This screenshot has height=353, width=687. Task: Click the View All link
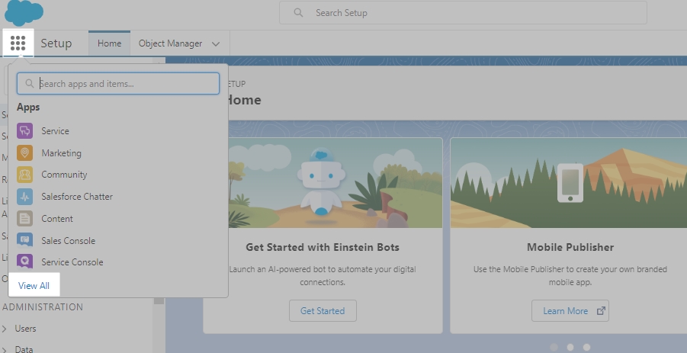34,286
